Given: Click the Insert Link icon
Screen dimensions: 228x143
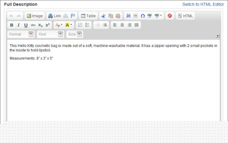Looking at the screenshot, I should tap(55, 16).
